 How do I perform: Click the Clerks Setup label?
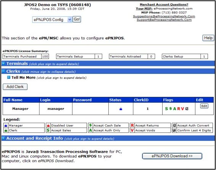tap(173, 56)
